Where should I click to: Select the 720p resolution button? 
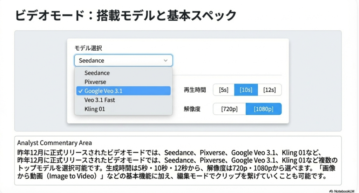[229, 109]
